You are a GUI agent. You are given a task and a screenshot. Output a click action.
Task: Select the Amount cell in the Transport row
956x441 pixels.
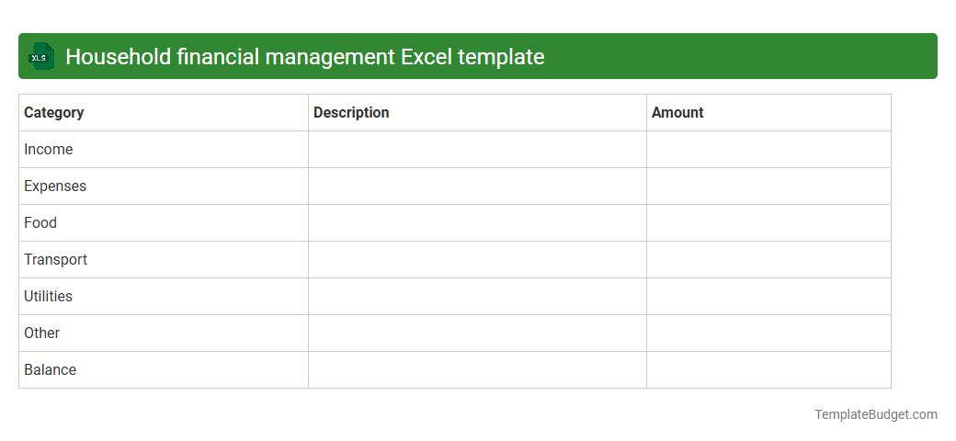pos(768,259)
